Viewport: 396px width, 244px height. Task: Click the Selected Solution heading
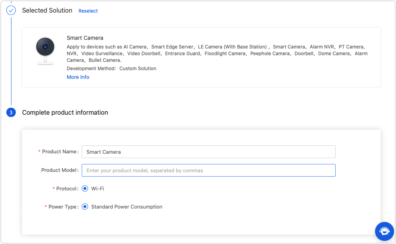(x=47, y=11)
